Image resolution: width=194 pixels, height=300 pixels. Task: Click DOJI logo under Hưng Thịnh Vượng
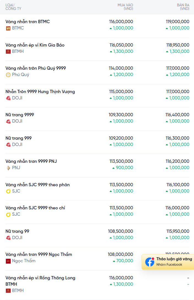click(8, 98)
